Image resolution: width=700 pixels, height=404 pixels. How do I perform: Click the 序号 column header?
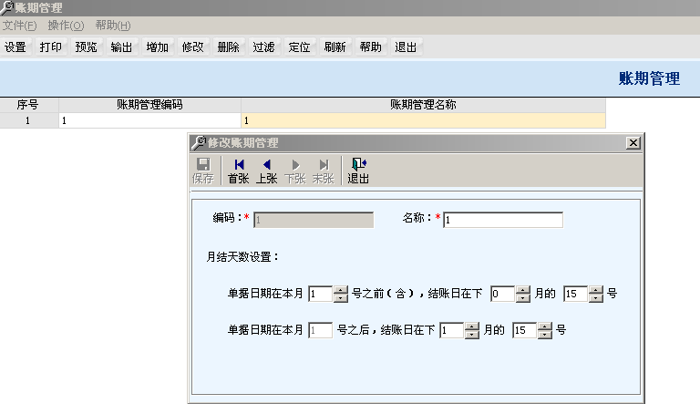29,105
